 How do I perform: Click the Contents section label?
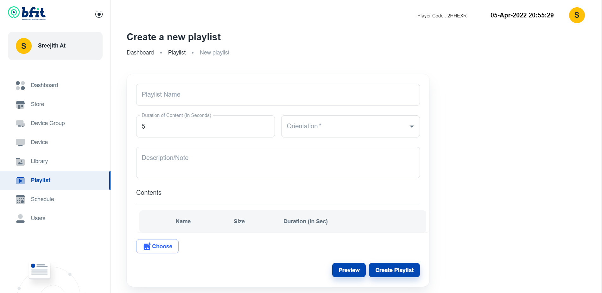tap(149, 193)
